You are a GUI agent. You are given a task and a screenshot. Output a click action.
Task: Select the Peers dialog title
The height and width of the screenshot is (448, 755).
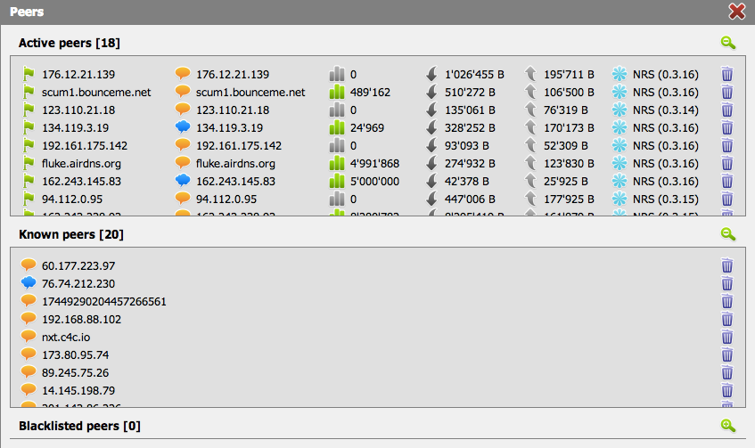[27, 12]
